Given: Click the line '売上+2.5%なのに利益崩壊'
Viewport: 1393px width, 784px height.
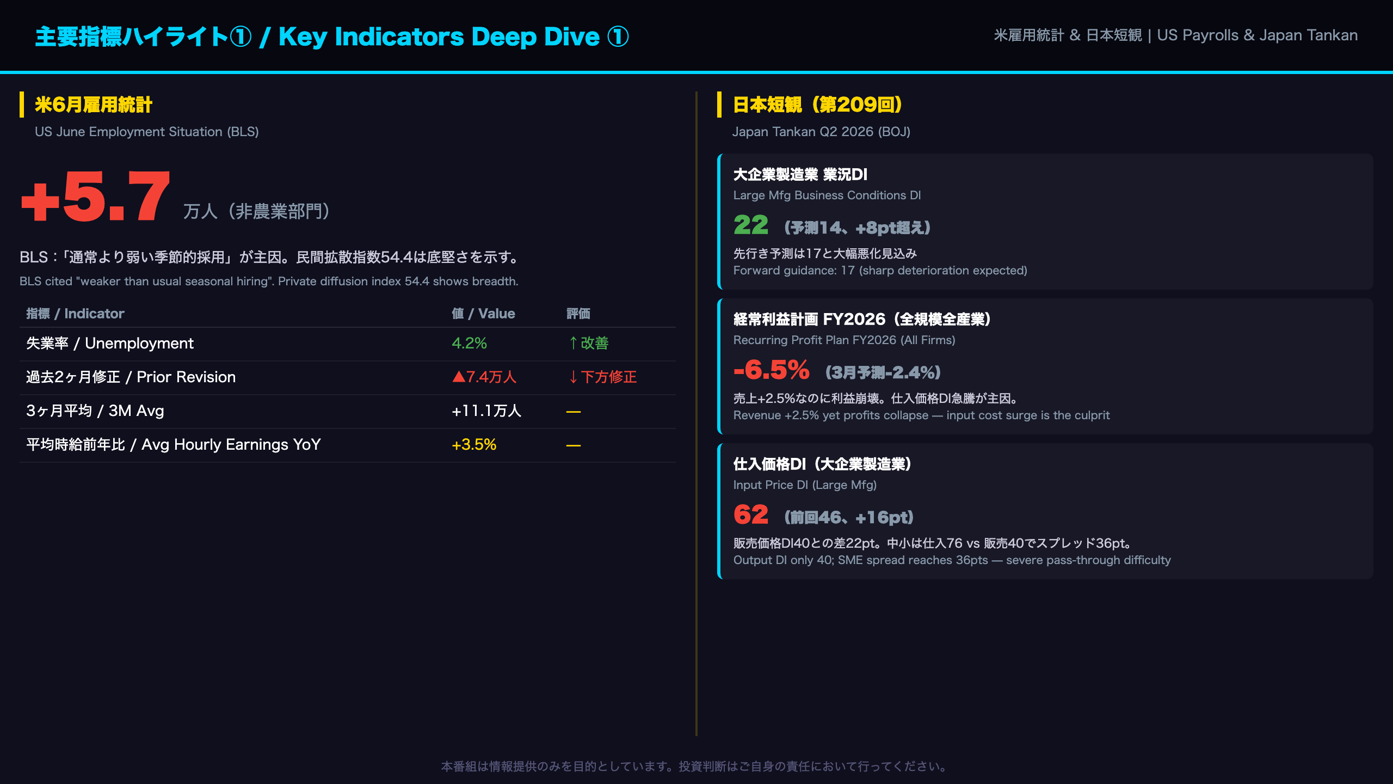Looking at the screenshot, I should (806, 399).
